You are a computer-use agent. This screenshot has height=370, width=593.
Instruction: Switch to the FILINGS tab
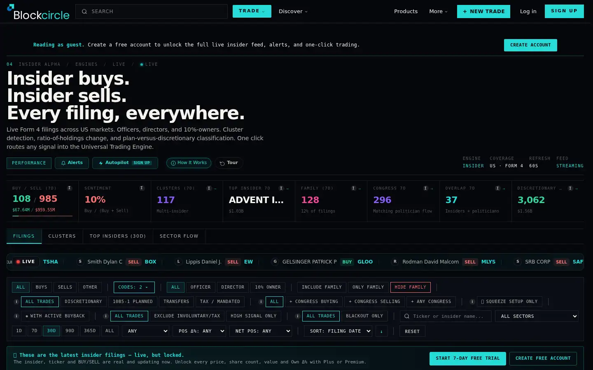click(x=24, y=236)
